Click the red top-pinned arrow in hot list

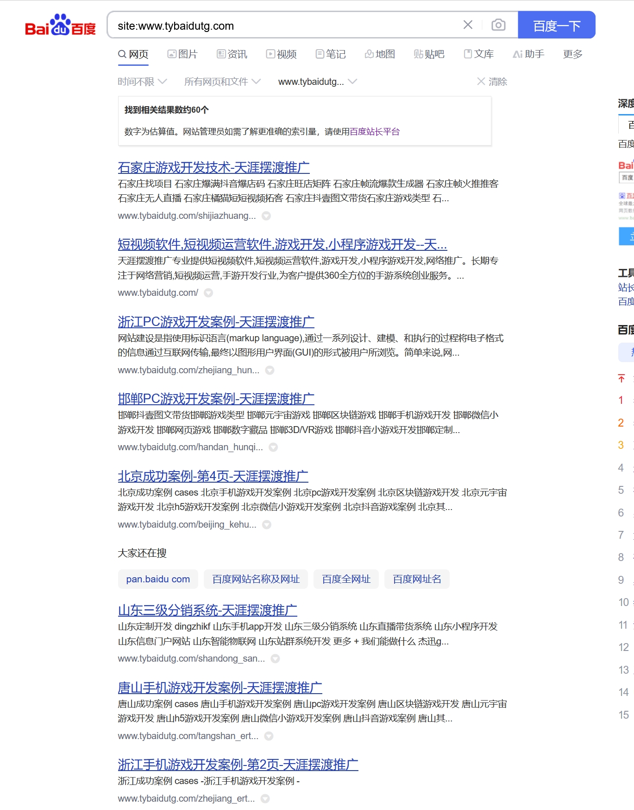tap(621, 378)
